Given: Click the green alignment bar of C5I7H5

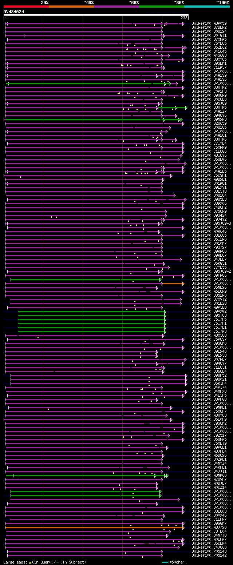Looking at the screenshot, I should point(92,320).
